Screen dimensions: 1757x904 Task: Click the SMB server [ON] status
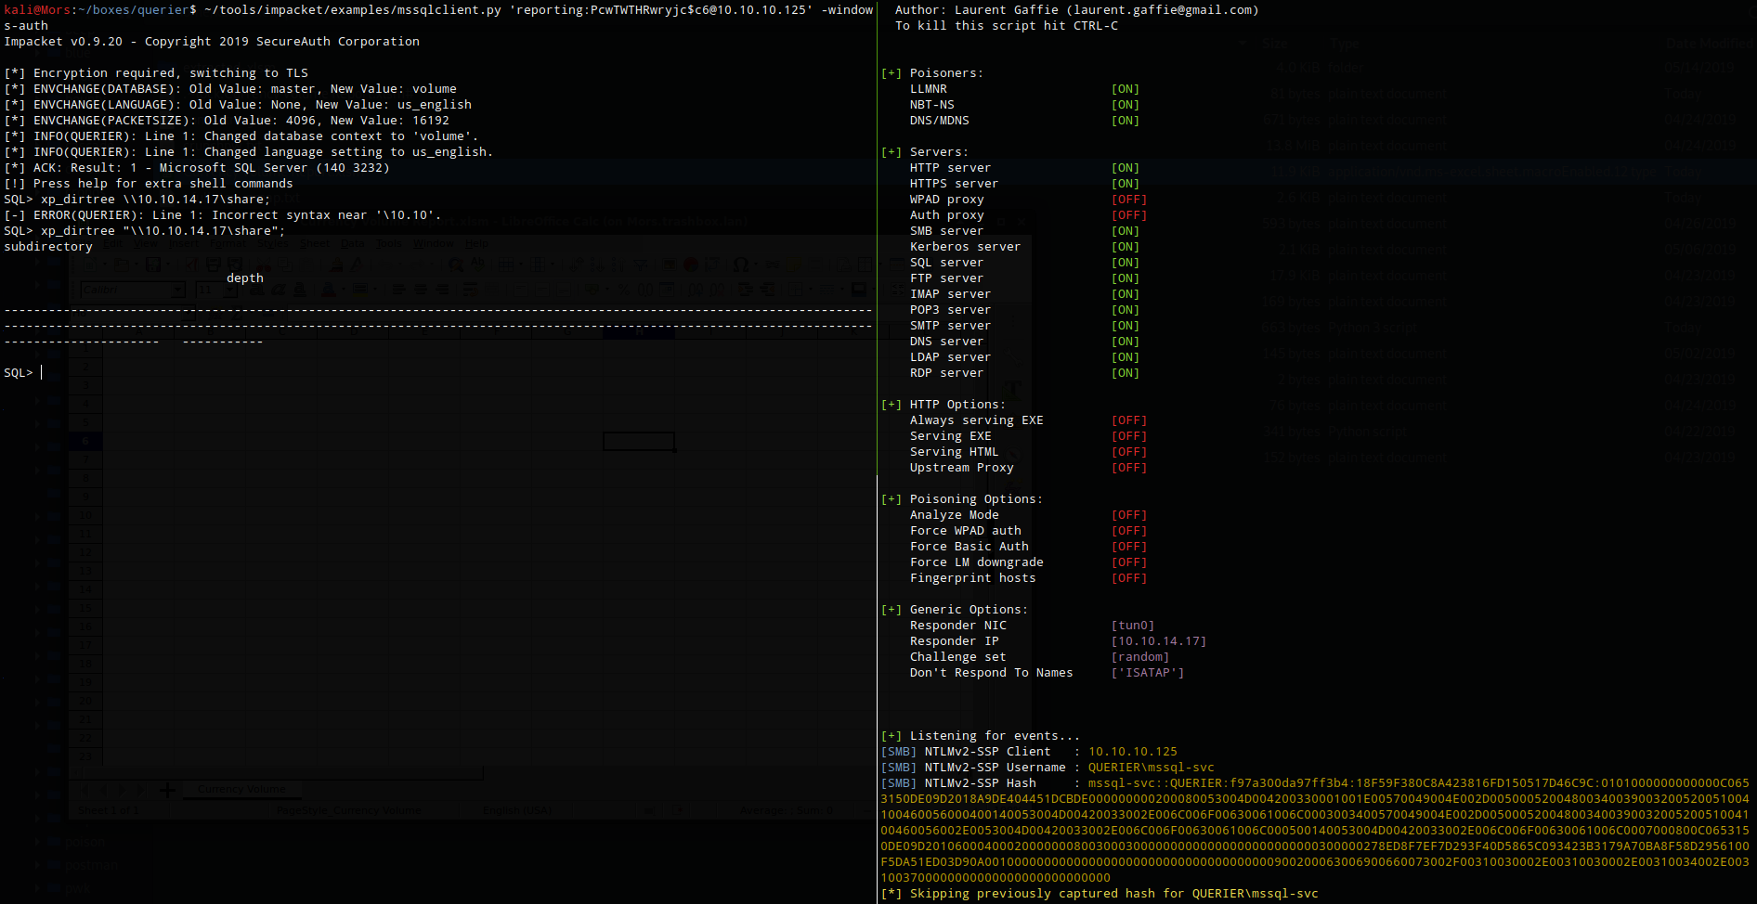pos(1126,231)
